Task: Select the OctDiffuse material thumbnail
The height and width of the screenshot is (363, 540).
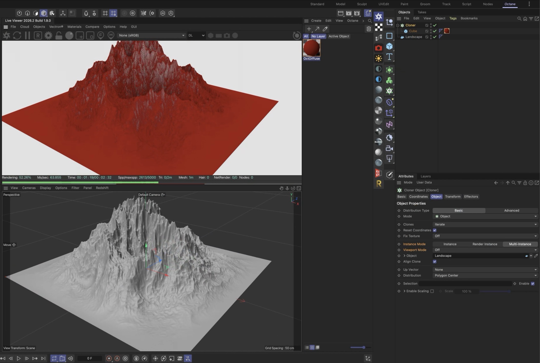Action: (x=311, y=48)
